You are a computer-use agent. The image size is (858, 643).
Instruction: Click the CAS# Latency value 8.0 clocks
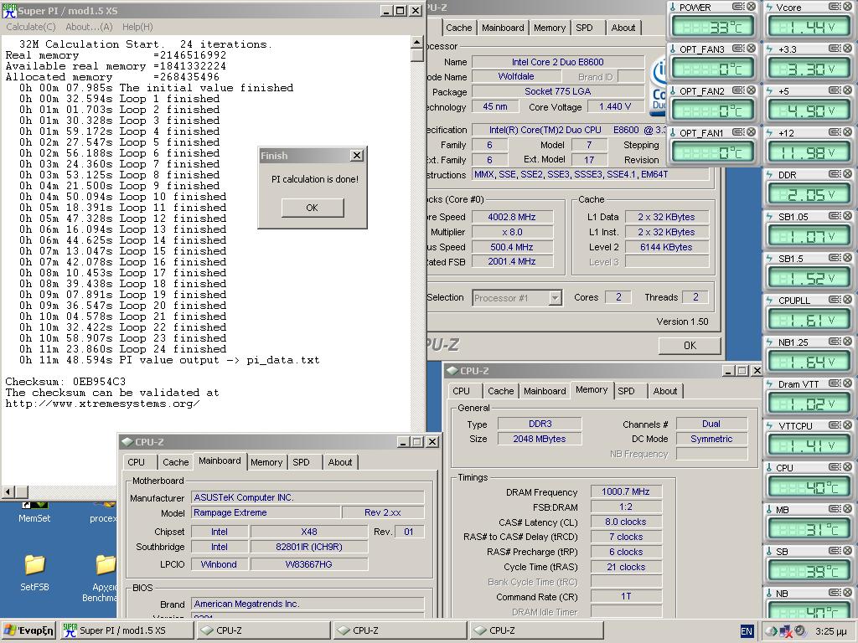pyautogui.click(x=626, y=522)
